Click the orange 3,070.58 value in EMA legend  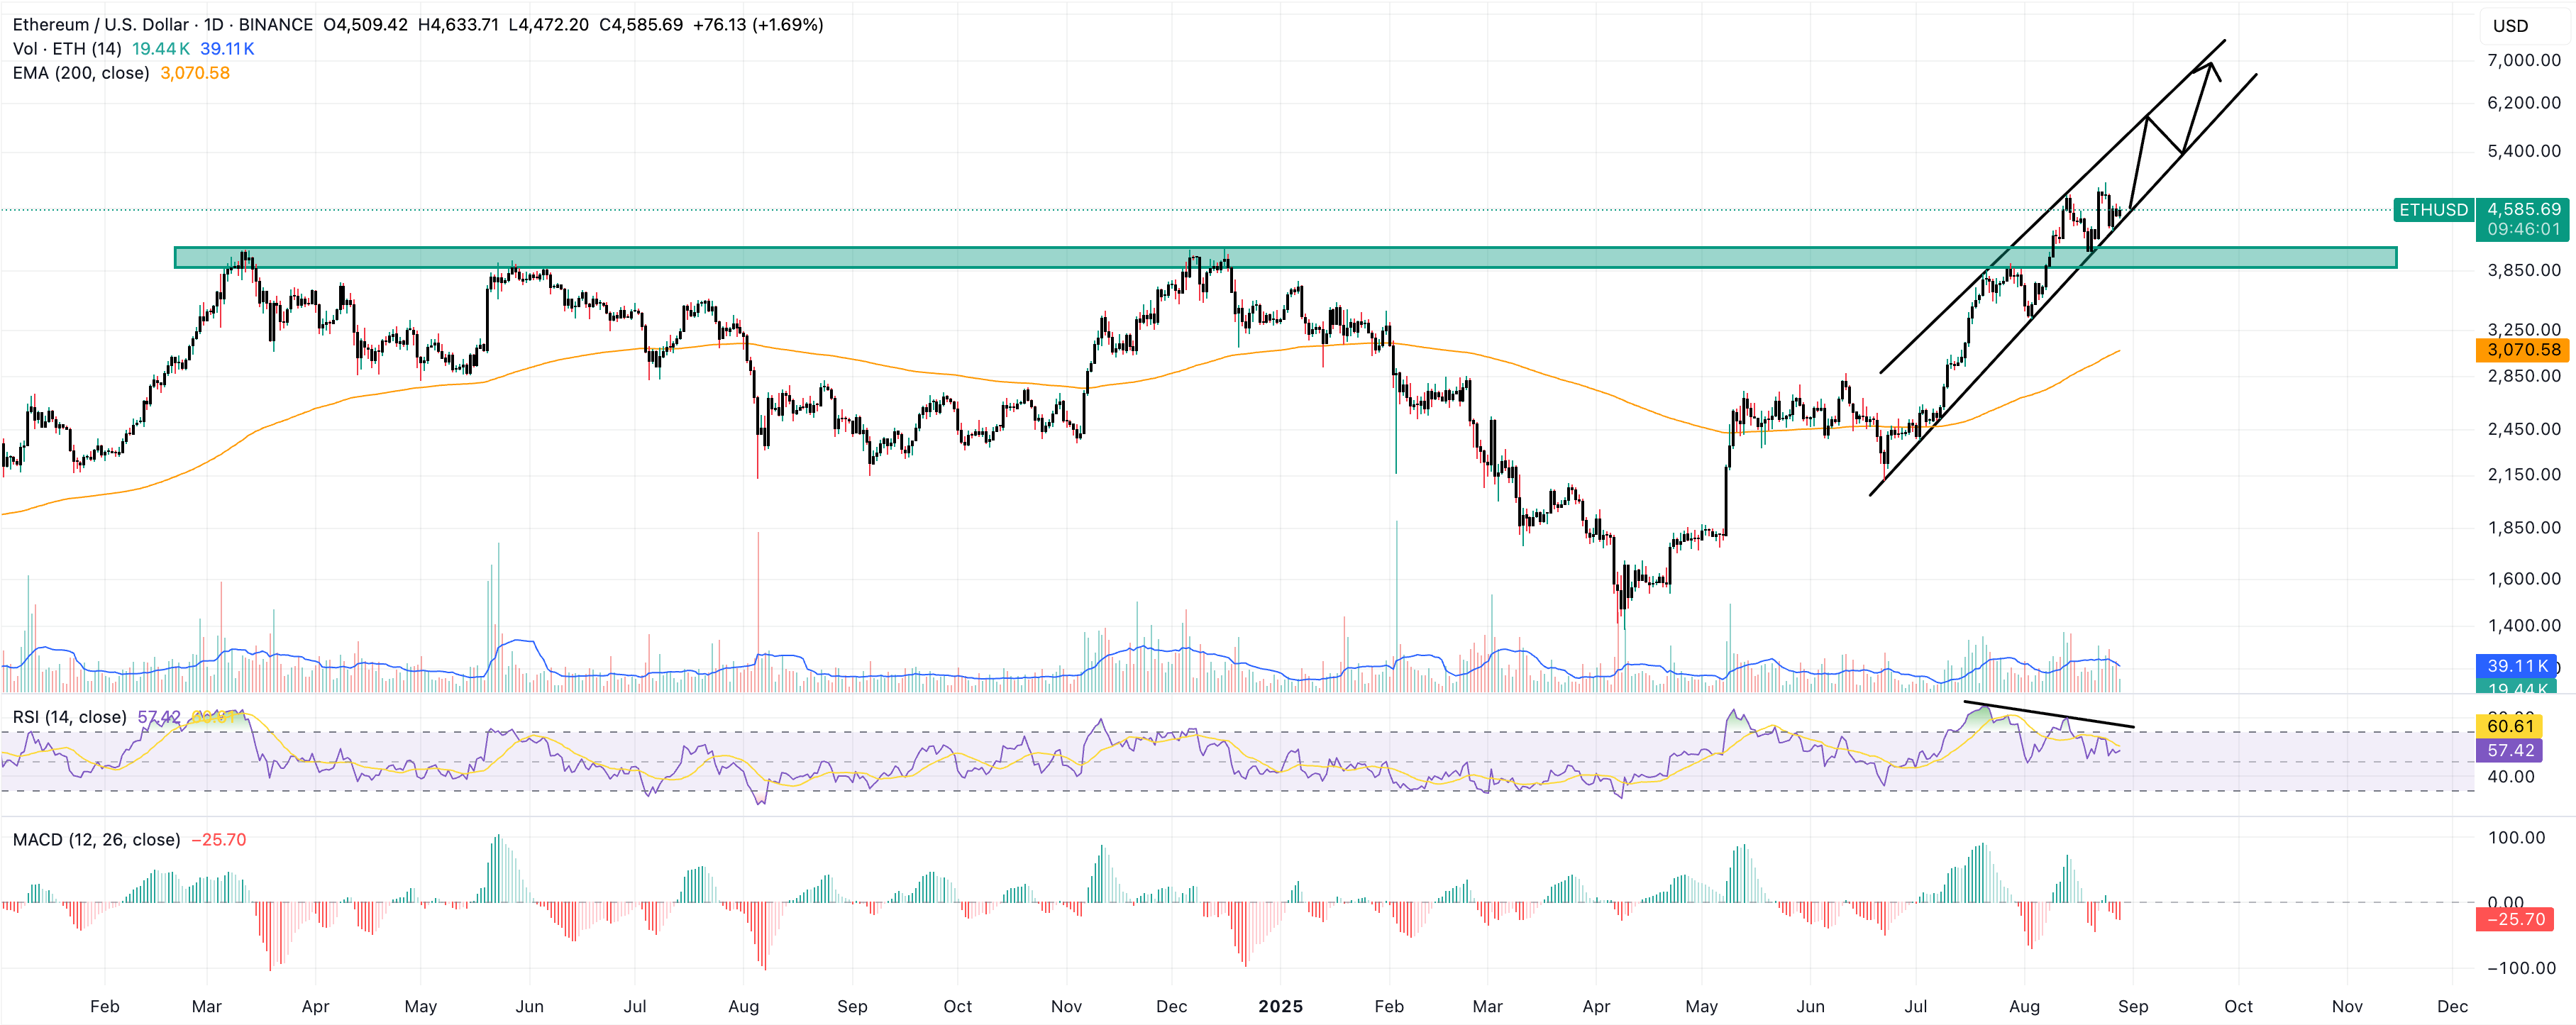pyautogui.click(x=195, y=73)
